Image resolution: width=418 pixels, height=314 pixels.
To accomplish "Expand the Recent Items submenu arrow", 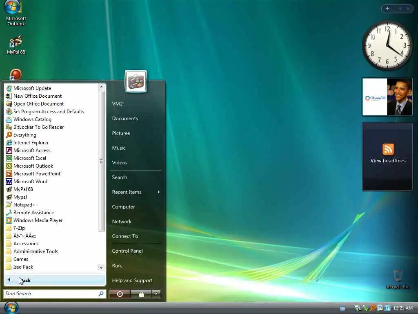I will pos(159,192).
